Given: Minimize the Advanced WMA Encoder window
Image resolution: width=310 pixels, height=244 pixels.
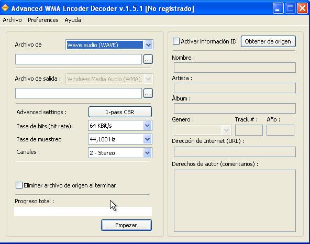Looking at the screenshot, I should pos(278,8).
